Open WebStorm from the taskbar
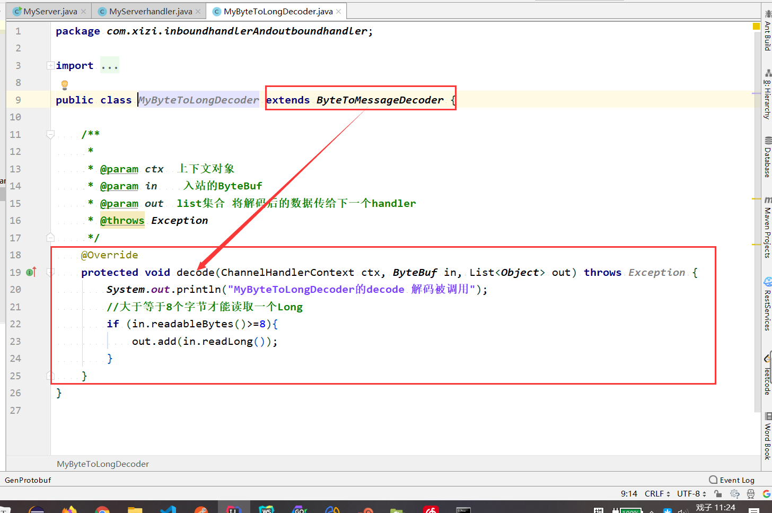The image size is (772, 513). [267, 510]
